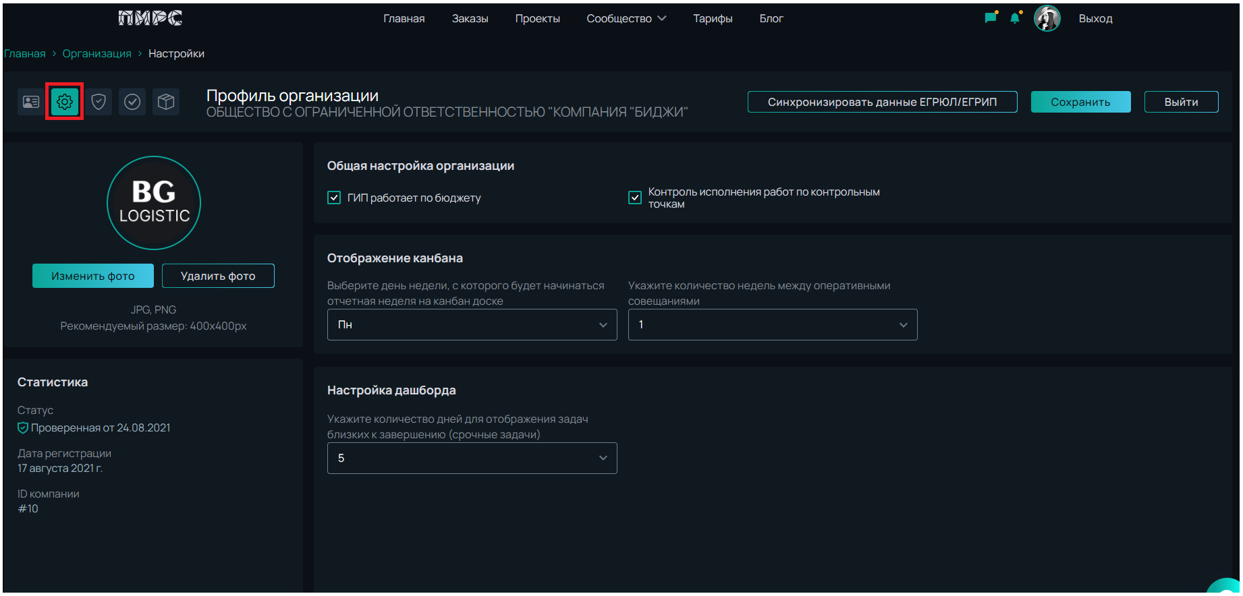Expand the urgent tasks days dropdown
This screenshot has width=1243, height=596.
472,458
